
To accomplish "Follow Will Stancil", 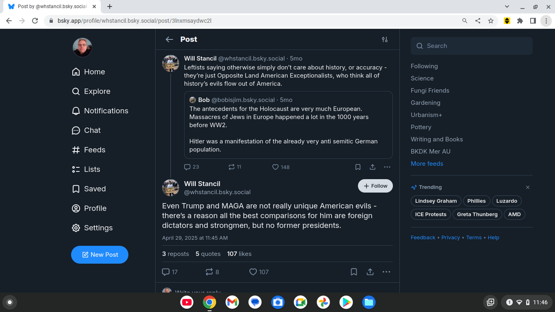I will (x=375, y=186).
